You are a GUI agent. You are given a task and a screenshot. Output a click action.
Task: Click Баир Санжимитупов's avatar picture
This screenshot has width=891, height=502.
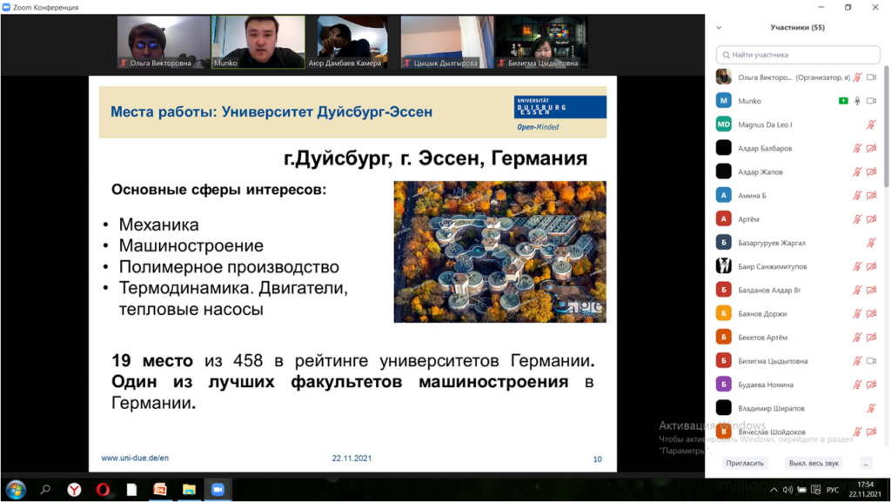[723, 265]
